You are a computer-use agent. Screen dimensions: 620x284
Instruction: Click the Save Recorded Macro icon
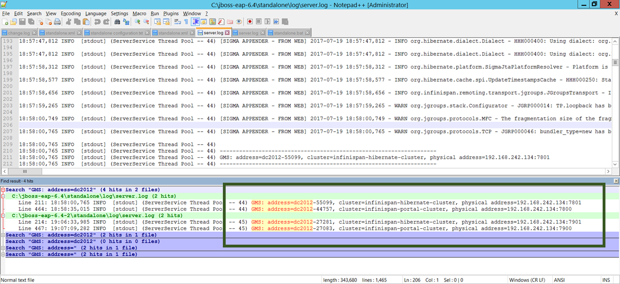(x=285, y=22)
